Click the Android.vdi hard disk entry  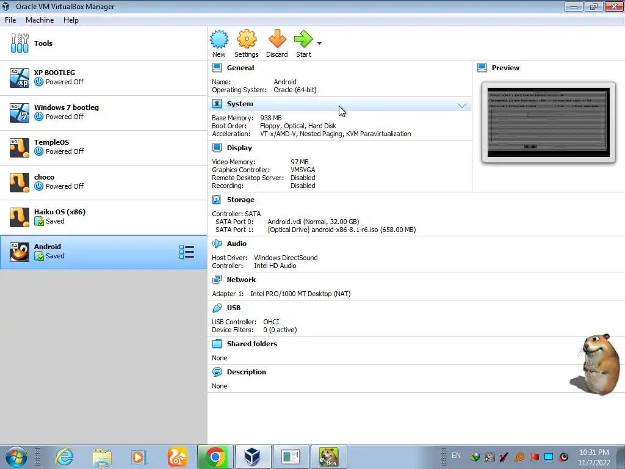tap(313, 222)
